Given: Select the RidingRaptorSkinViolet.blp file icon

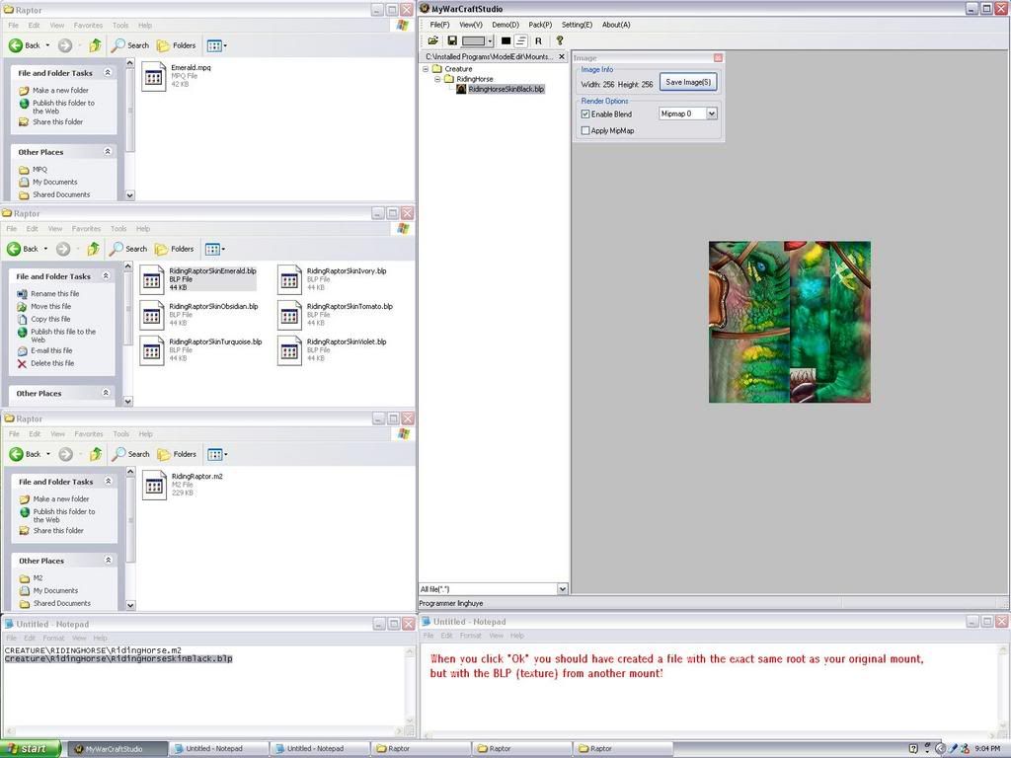Looking at the screenshot, I should click(x=289, y=350).
